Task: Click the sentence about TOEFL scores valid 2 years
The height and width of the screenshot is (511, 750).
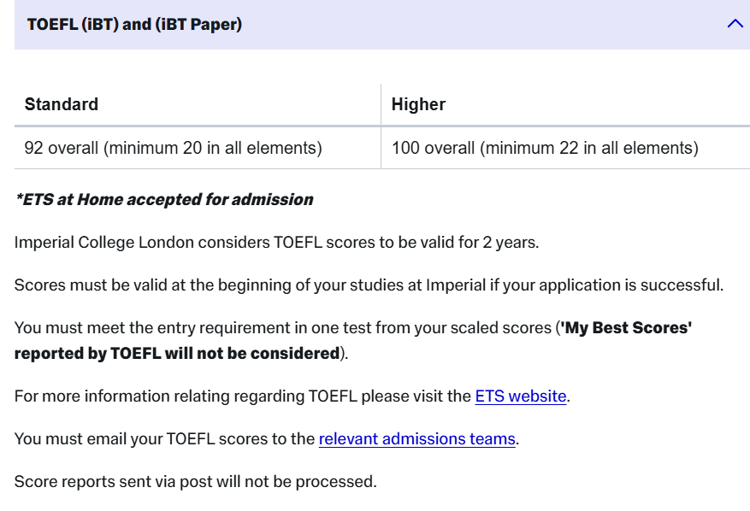Action: 276,242
